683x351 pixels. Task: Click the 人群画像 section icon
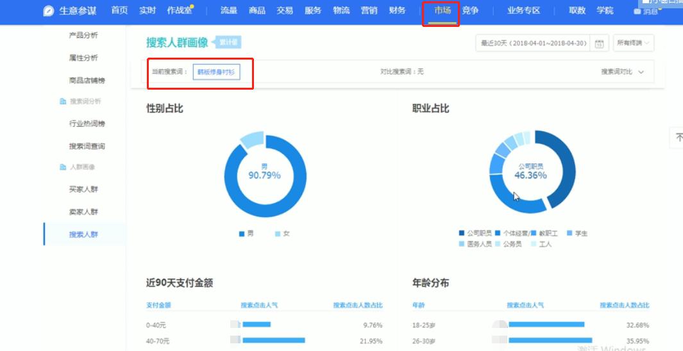point(63,168)
